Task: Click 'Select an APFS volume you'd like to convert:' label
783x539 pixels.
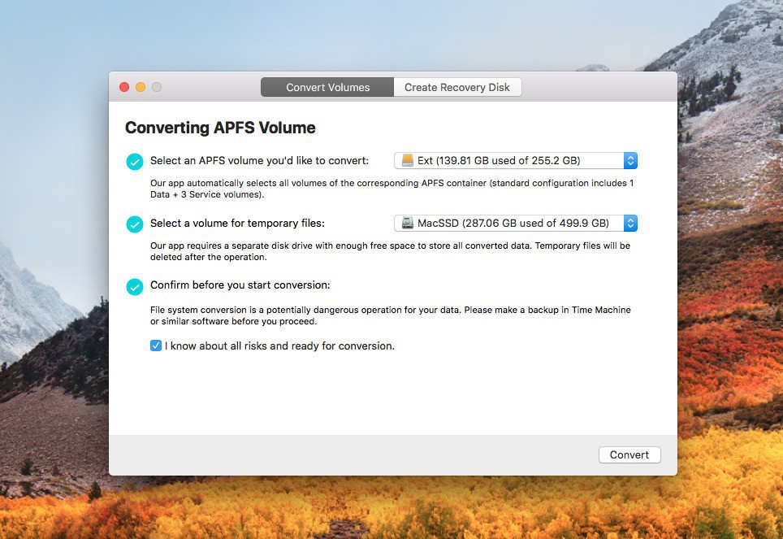Action: (259, 160)
